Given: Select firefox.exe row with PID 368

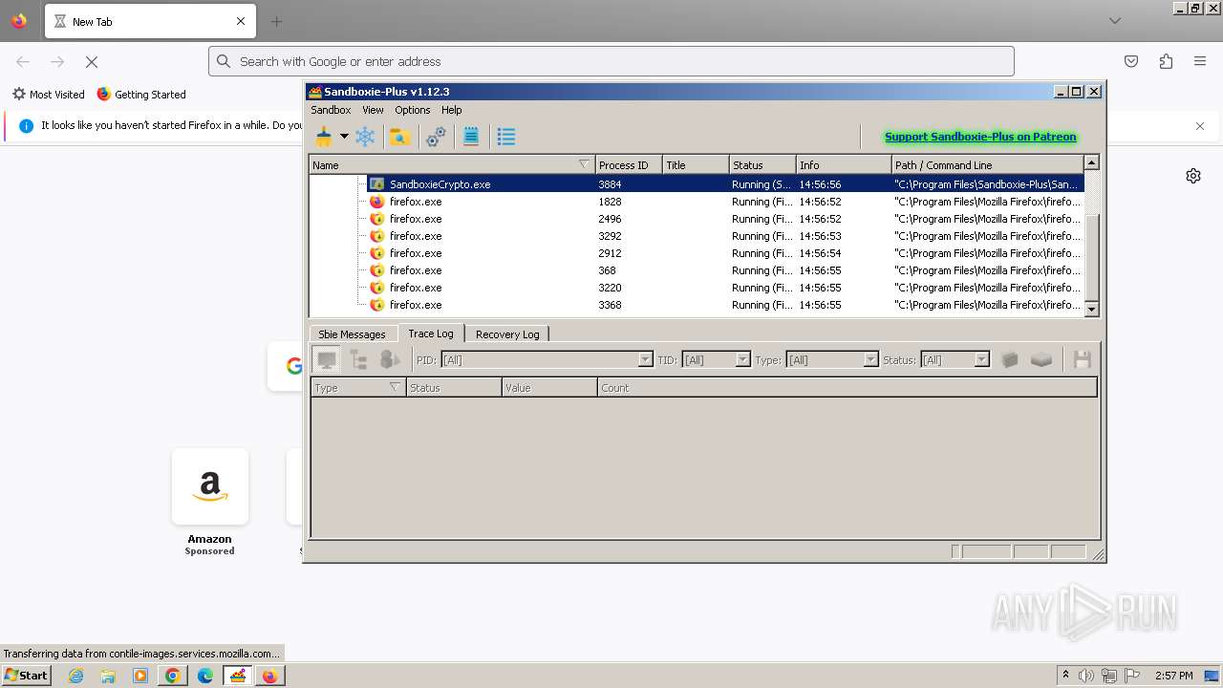Looking at the screenshot, I should 697,270.
